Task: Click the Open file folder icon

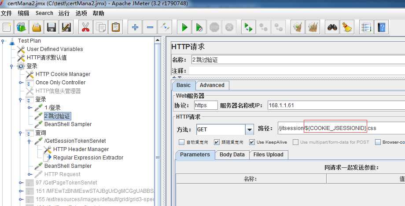Action: point(37,27)
